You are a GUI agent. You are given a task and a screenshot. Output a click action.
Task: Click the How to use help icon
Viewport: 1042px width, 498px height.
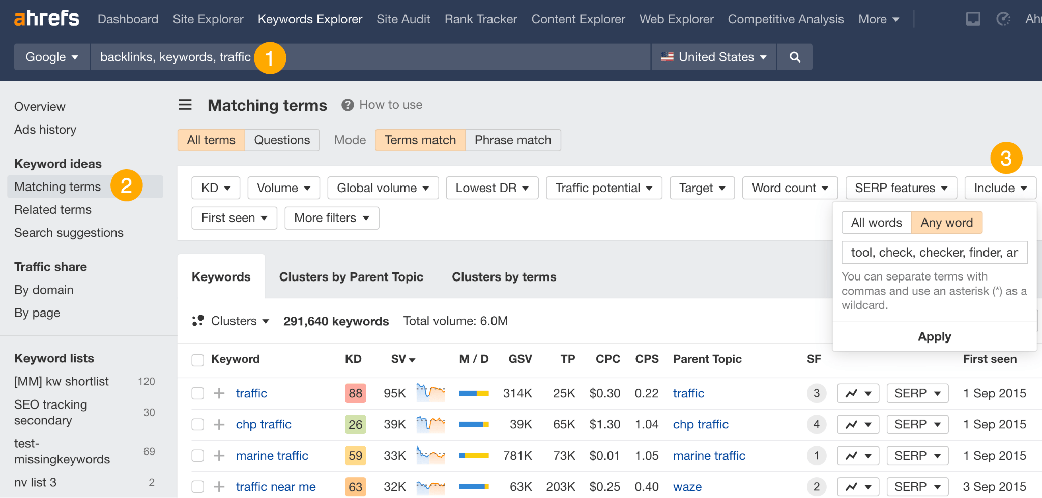click(x=348, y=105)
